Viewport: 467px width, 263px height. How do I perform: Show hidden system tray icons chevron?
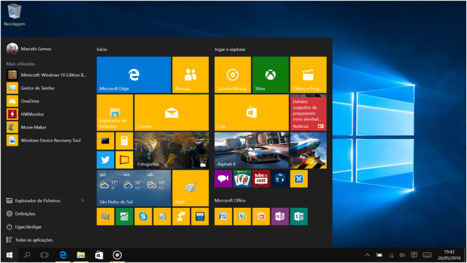pyautogui.click(x=367, y=255)
